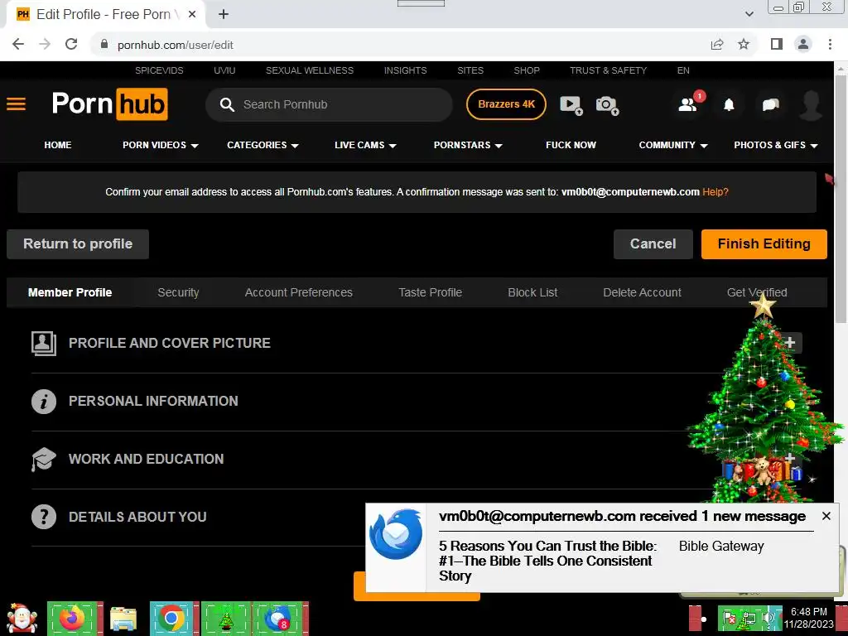Open the EN language selector
848x636 pixels.
(x=683, y=70)
